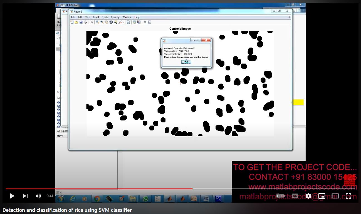This screenshot has width=361, height=214.
Task: Click the Internet Explorer taskbar icon
Action: coord(73,199)
